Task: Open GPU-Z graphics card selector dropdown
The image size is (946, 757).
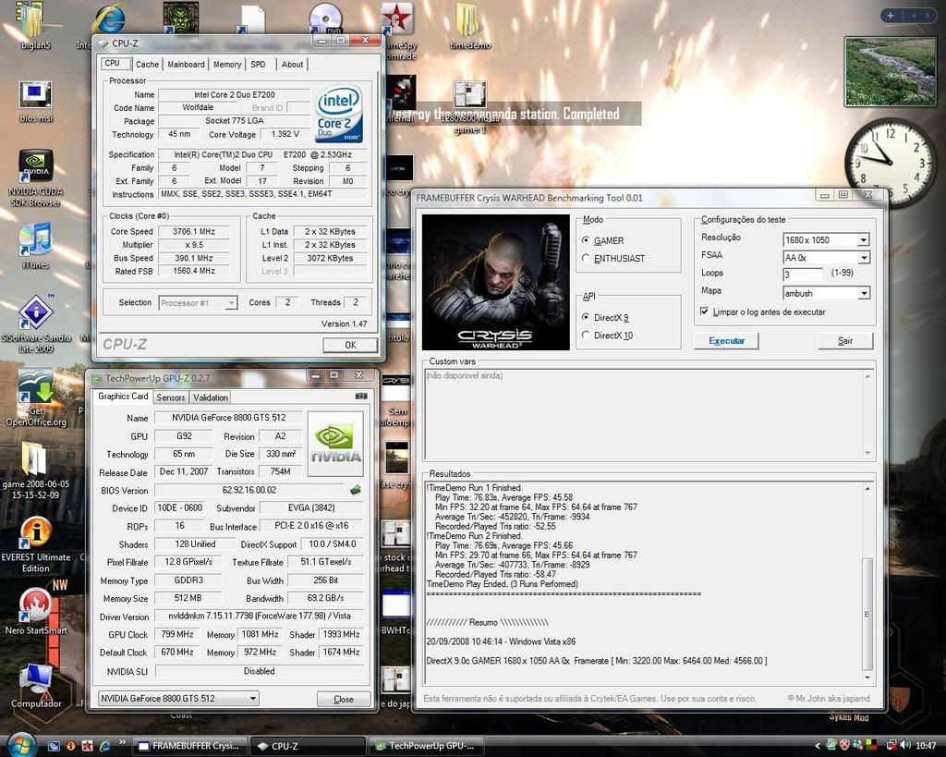Action: tap(178, 699)
